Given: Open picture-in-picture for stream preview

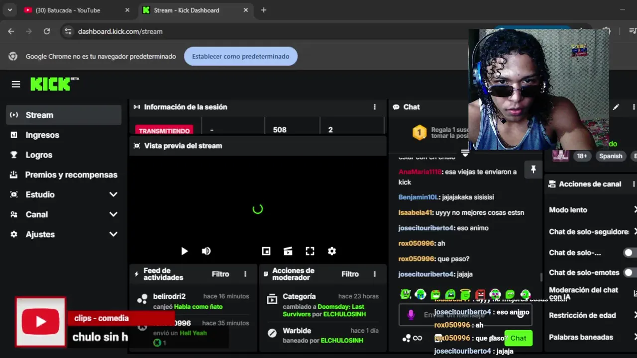Looking at the screenshot, I should pos(266,251).
